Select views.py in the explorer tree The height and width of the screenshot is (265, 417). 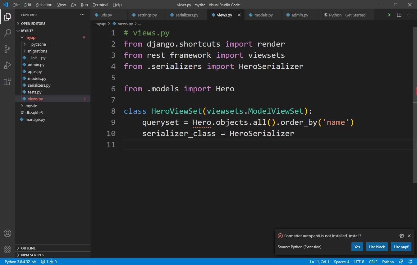[x=53, y=99]
